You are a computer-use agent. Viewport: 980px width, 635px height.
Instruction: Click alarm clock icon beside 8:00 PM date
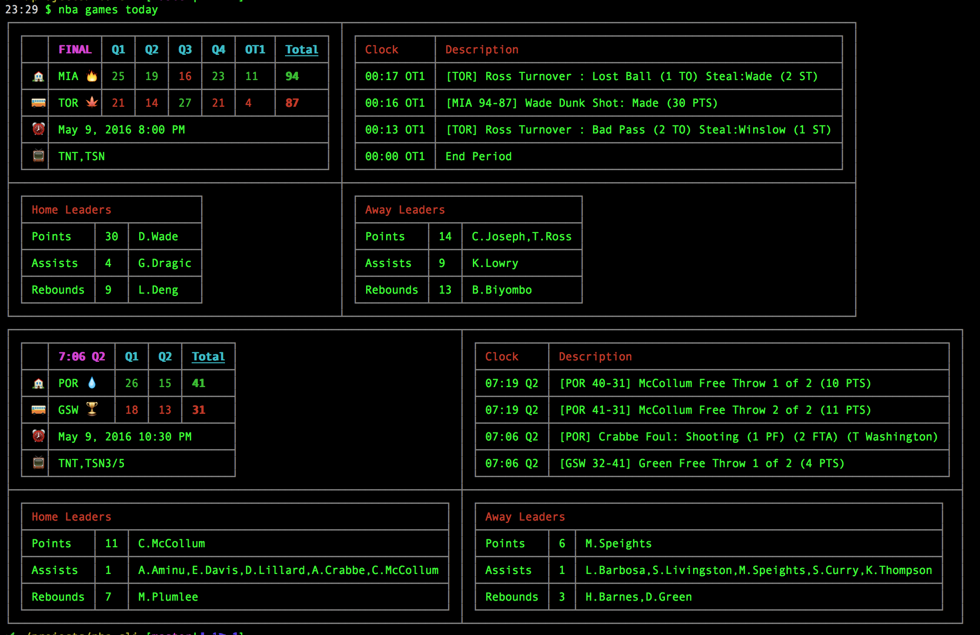[x=39, y=129]
